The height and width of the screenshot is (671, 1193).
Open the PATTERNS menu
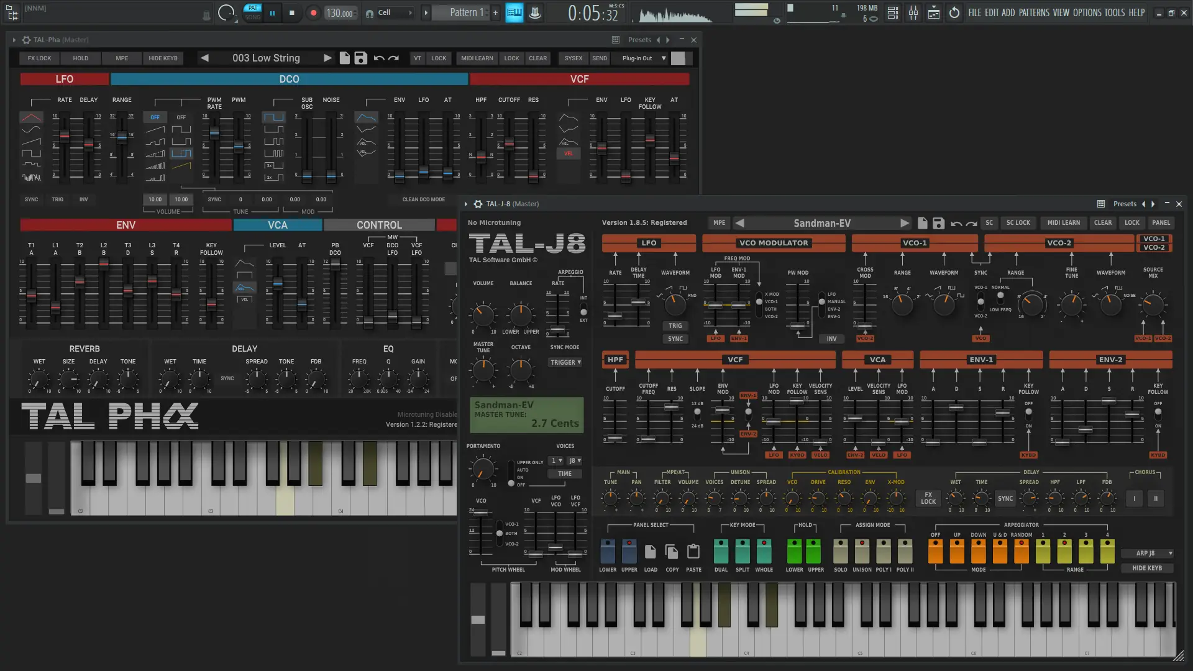(x=1034, y=12)
